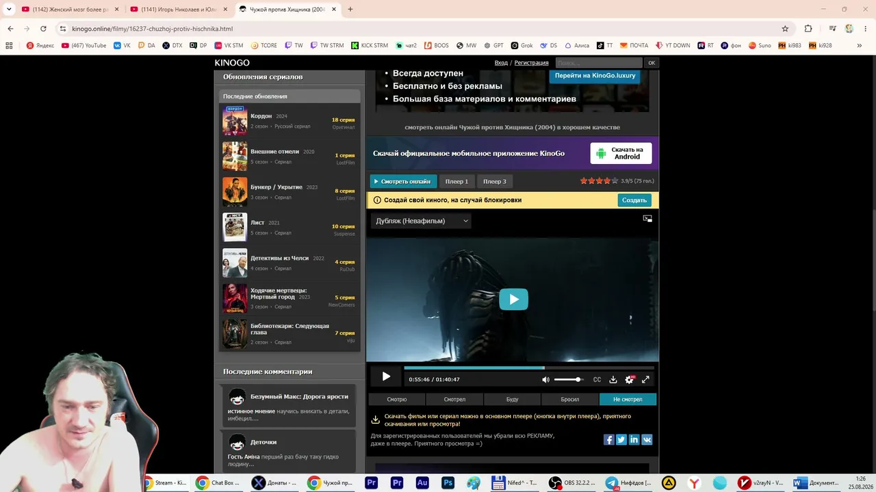This screenshot has height=492, width=876.
Task: Mark the film as Не смотрел
Action: tap(628, 399)
